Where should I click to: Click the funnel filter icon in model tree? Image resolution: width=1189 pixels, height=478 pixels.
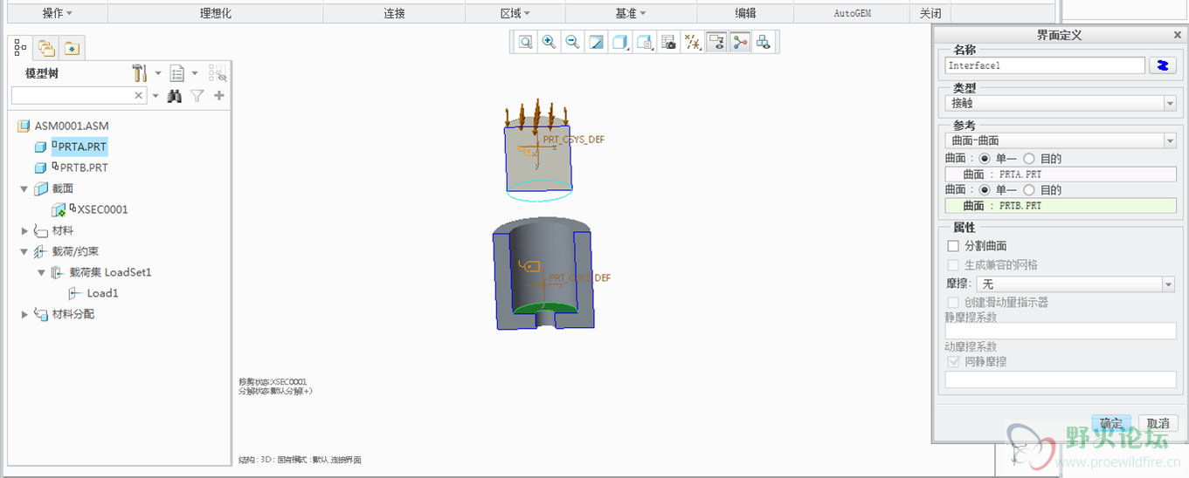point(197,96)
